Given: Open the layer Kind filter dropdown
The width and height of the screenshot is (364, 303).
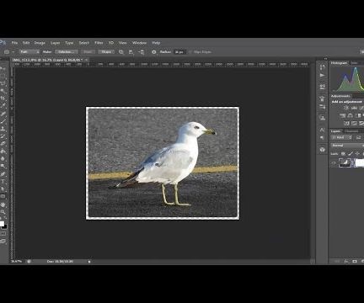Looking at the screenshot, I should tap(341, 137).
